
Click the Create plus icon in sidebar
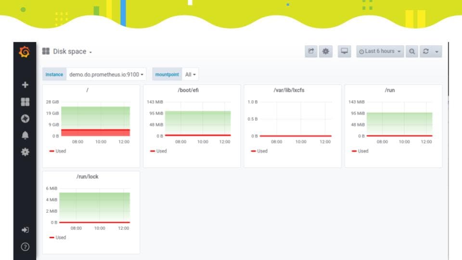(25, 85)
